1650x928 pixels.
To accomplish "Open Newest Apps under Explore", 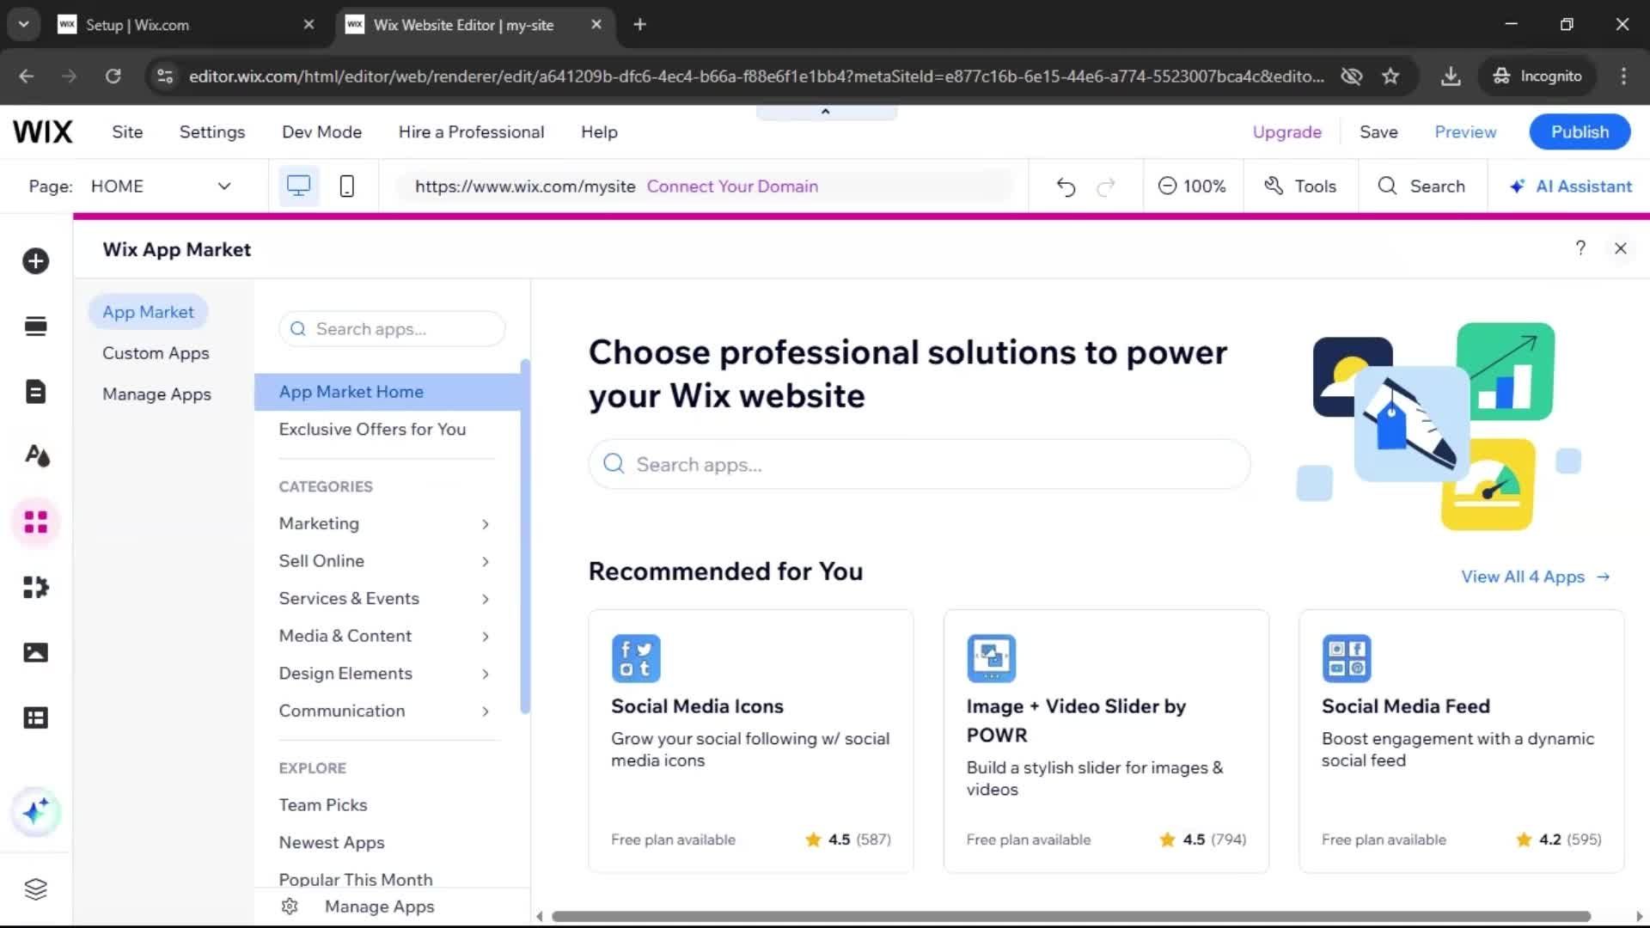I will pyautogui.click(x=331, y=843).
